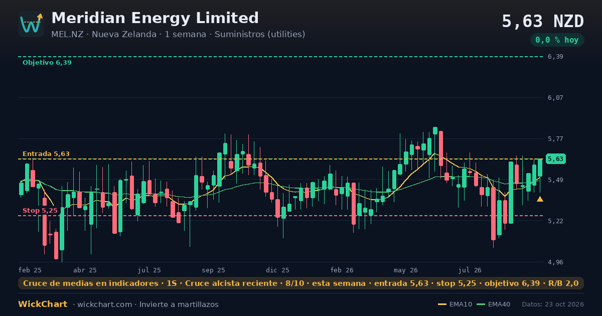Image resolution: width=602 pixels, height=316 pixels.
Task: Click the 6,39 axis value
Action: 555,57
